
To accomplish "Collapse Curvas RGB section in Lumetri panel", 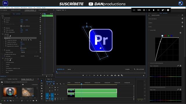I will click(149, 30).
